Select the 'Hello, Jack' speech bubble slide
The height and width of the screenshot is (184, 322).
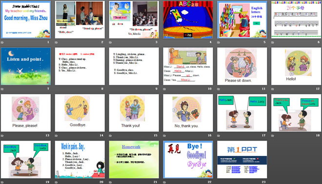point(242,113)
